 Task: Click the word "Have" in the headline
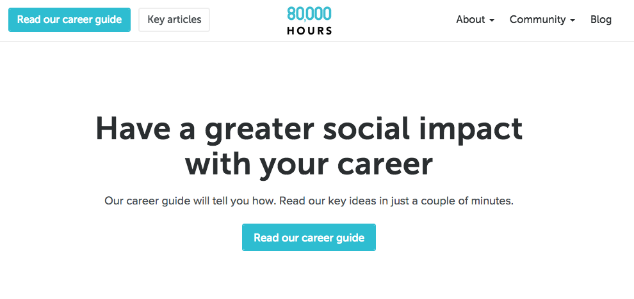click(x=133, y=129)
